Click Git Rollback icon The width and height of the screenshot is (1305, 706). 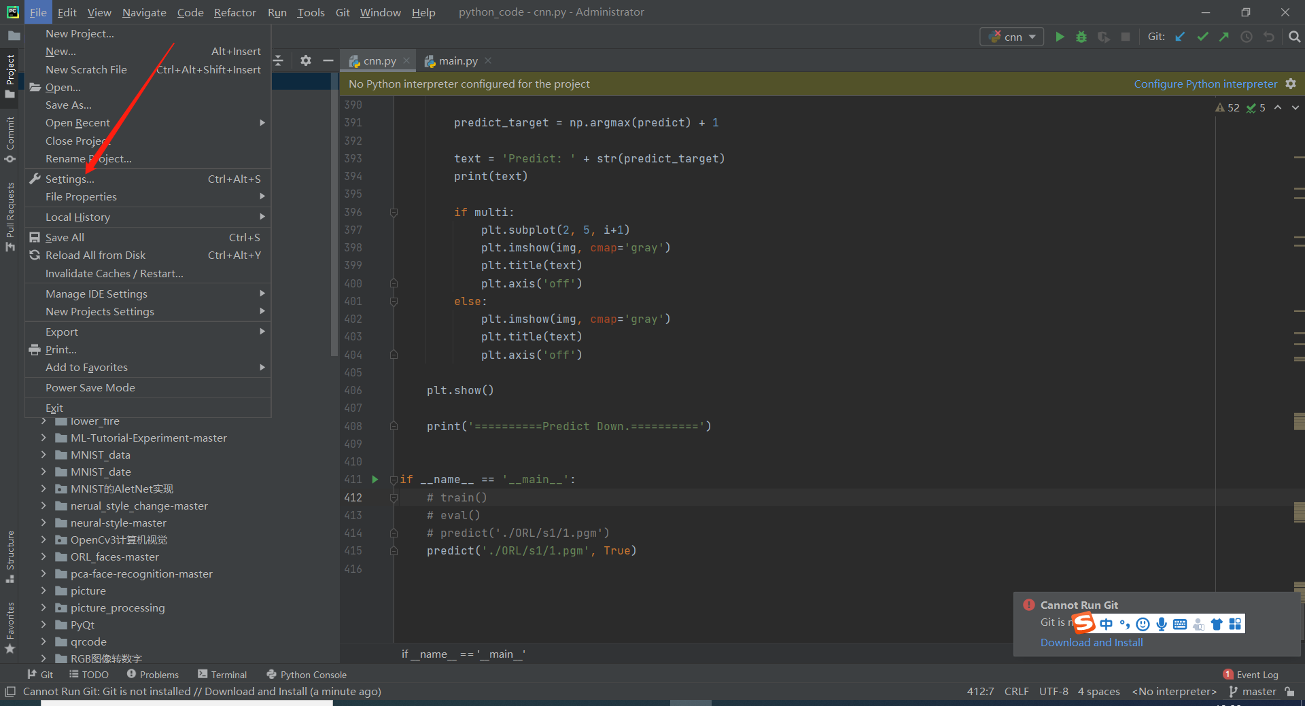(1269, 37)
